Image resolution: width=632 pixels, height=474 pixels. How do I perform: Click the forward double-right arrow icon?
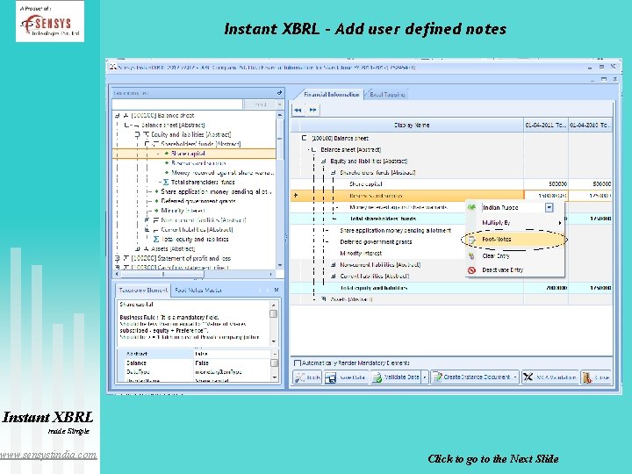[312, 110]
